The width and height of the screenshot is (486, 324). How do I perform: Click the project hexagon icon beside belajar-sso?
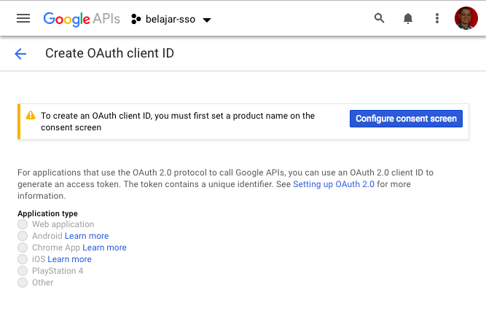136,19
